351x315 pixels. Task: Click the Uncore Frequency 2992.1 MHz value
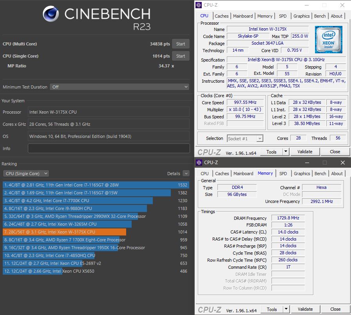click(322, 201)
